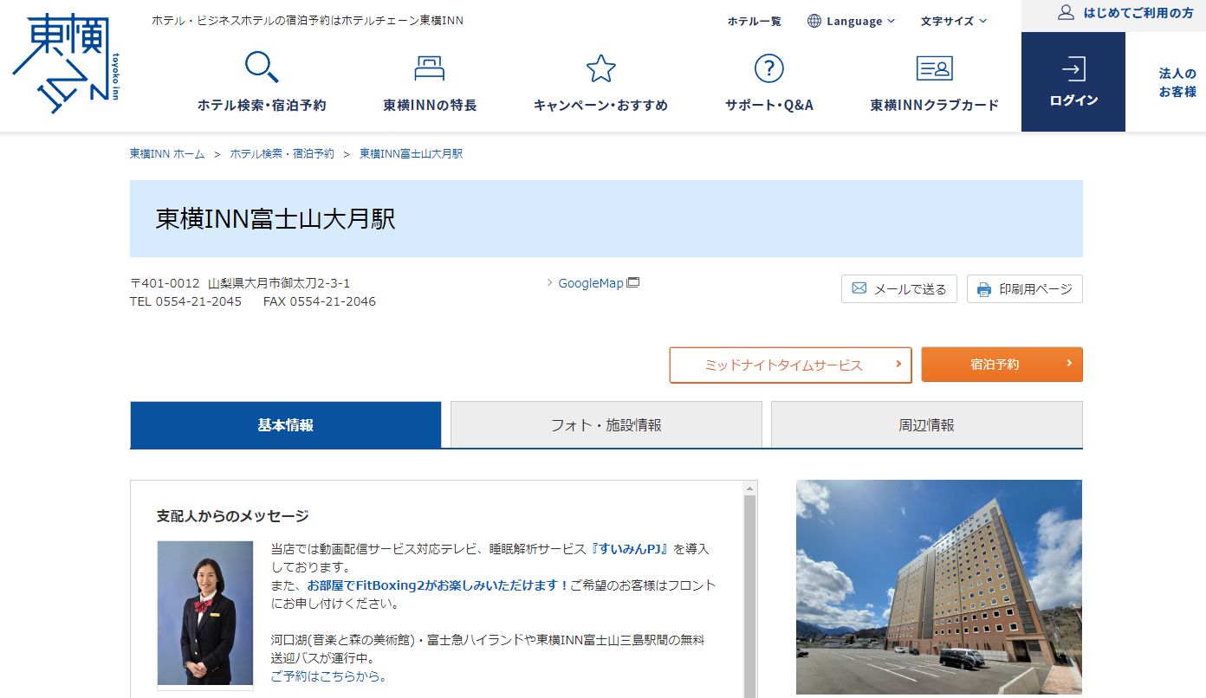The width and height of the screenshot is (1206, 698).
Task: Click the star icon for campaigns
Action: pyautogui.click(x=600, y=68)
